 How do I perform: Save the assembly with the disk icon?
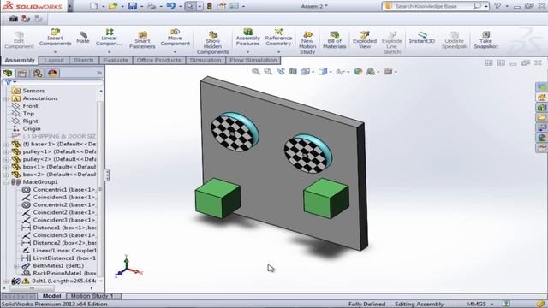[x=132, y=6]
